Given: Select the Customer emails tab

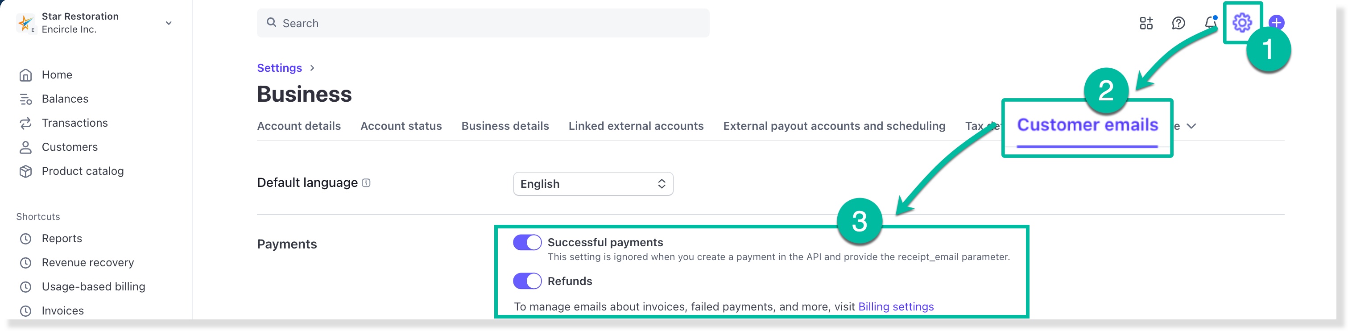Looking at the screenshot, I should [1087, 126].
